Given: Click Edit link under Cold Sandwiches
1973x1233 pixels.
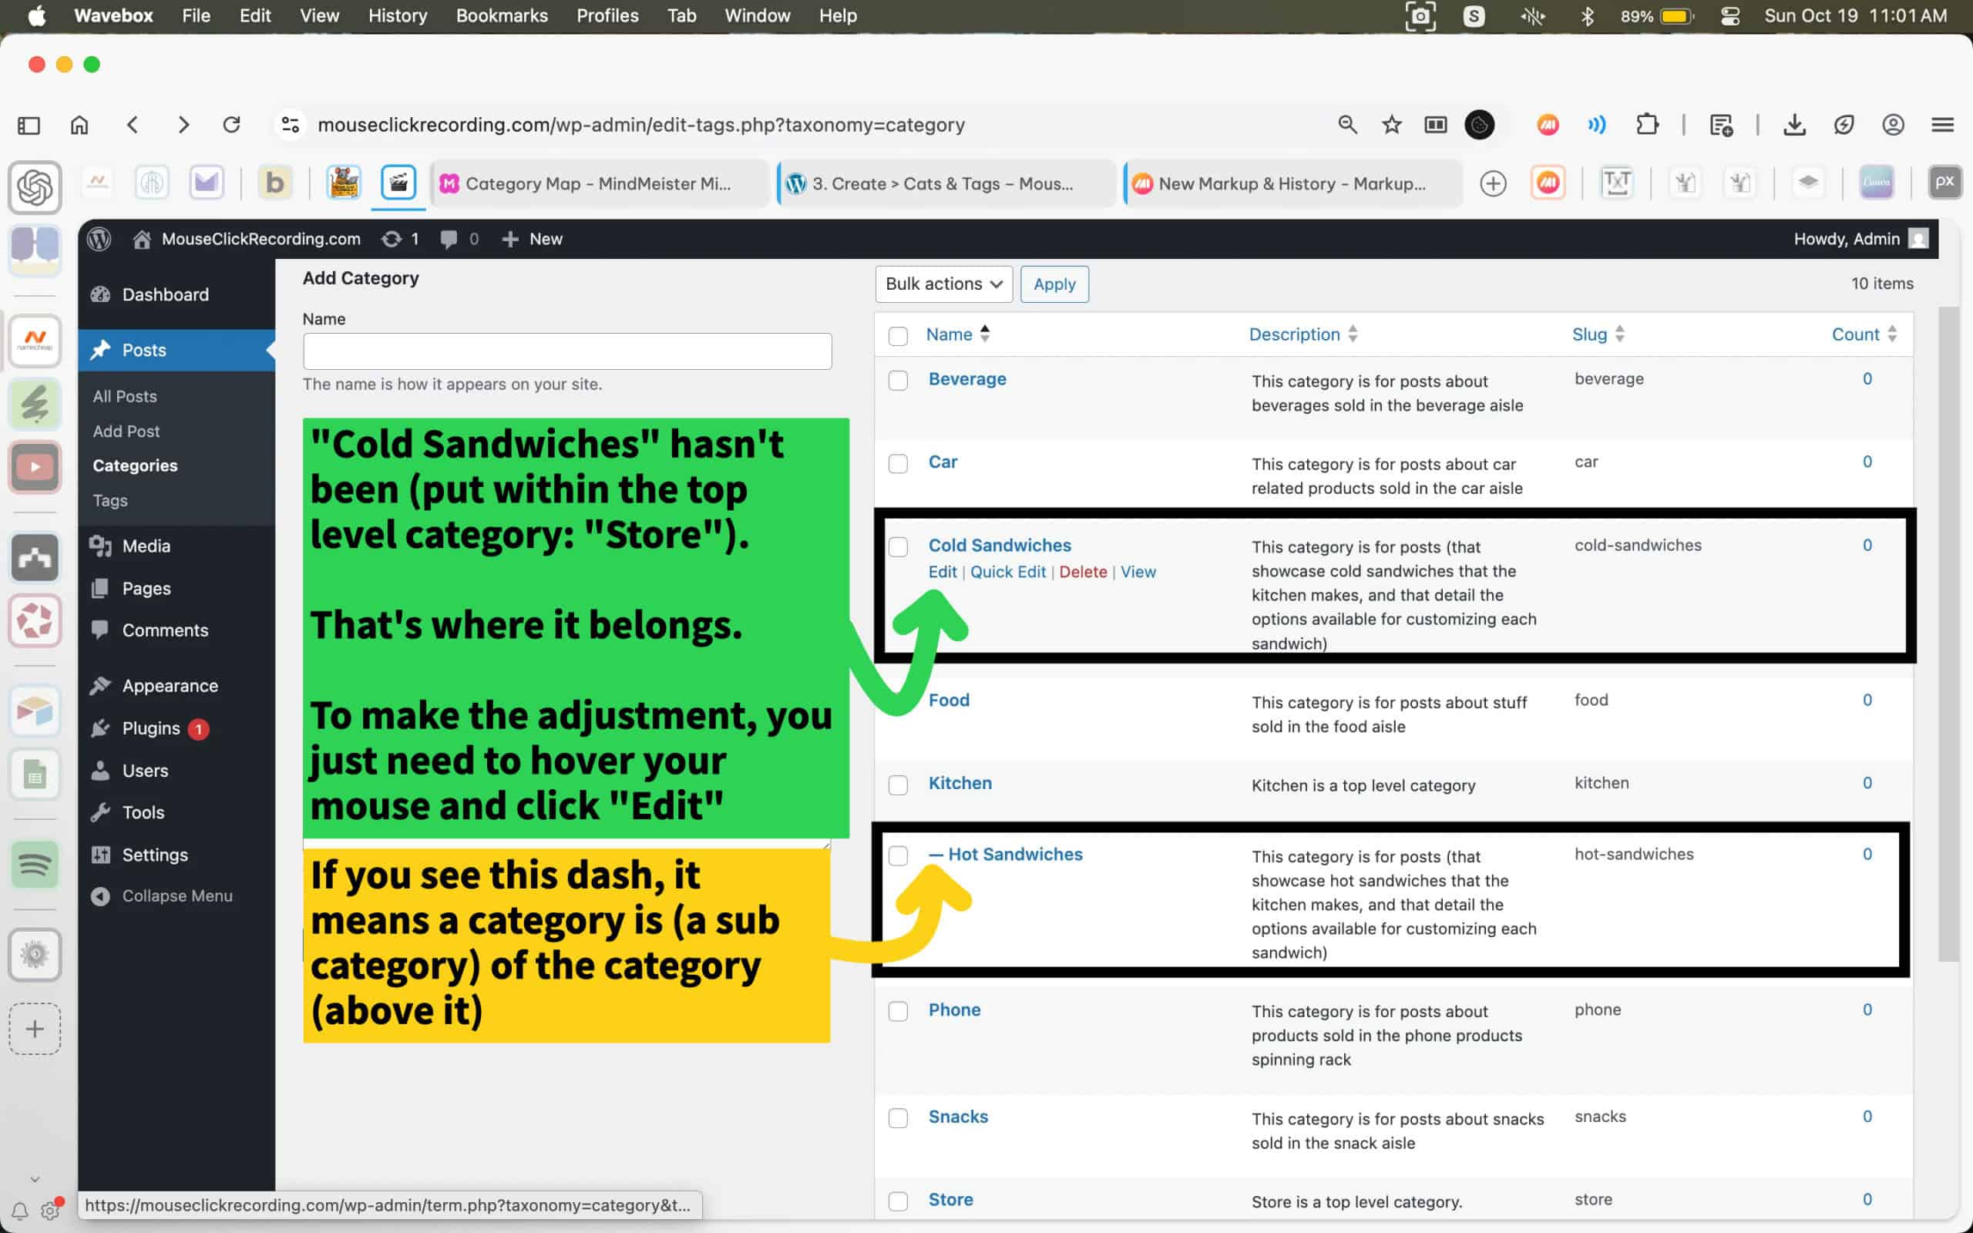Looking at the screenshot, I should tap(942, 572).
